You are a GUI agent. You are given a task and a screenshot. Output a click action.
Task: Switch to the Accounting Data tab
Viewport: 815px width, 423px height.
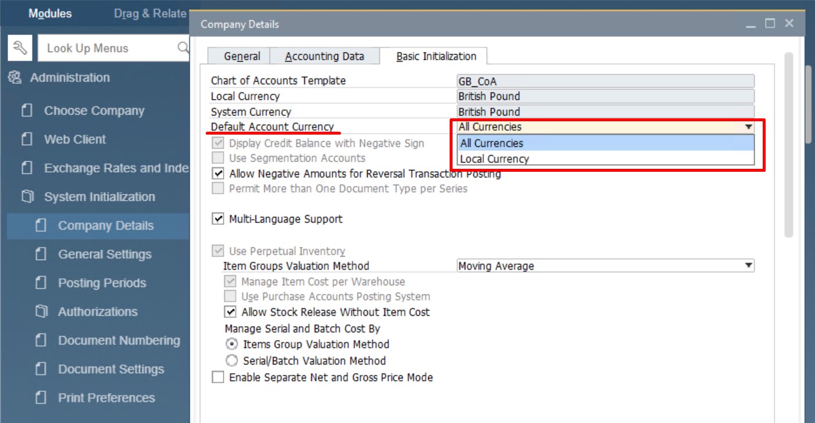324,56
